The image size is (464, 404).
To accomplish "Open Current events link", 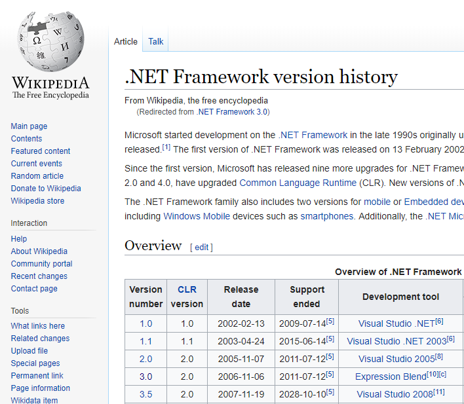I will coord(37,164).
